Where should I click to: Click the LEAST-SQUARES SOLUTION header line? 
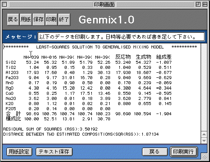[100, 47]
